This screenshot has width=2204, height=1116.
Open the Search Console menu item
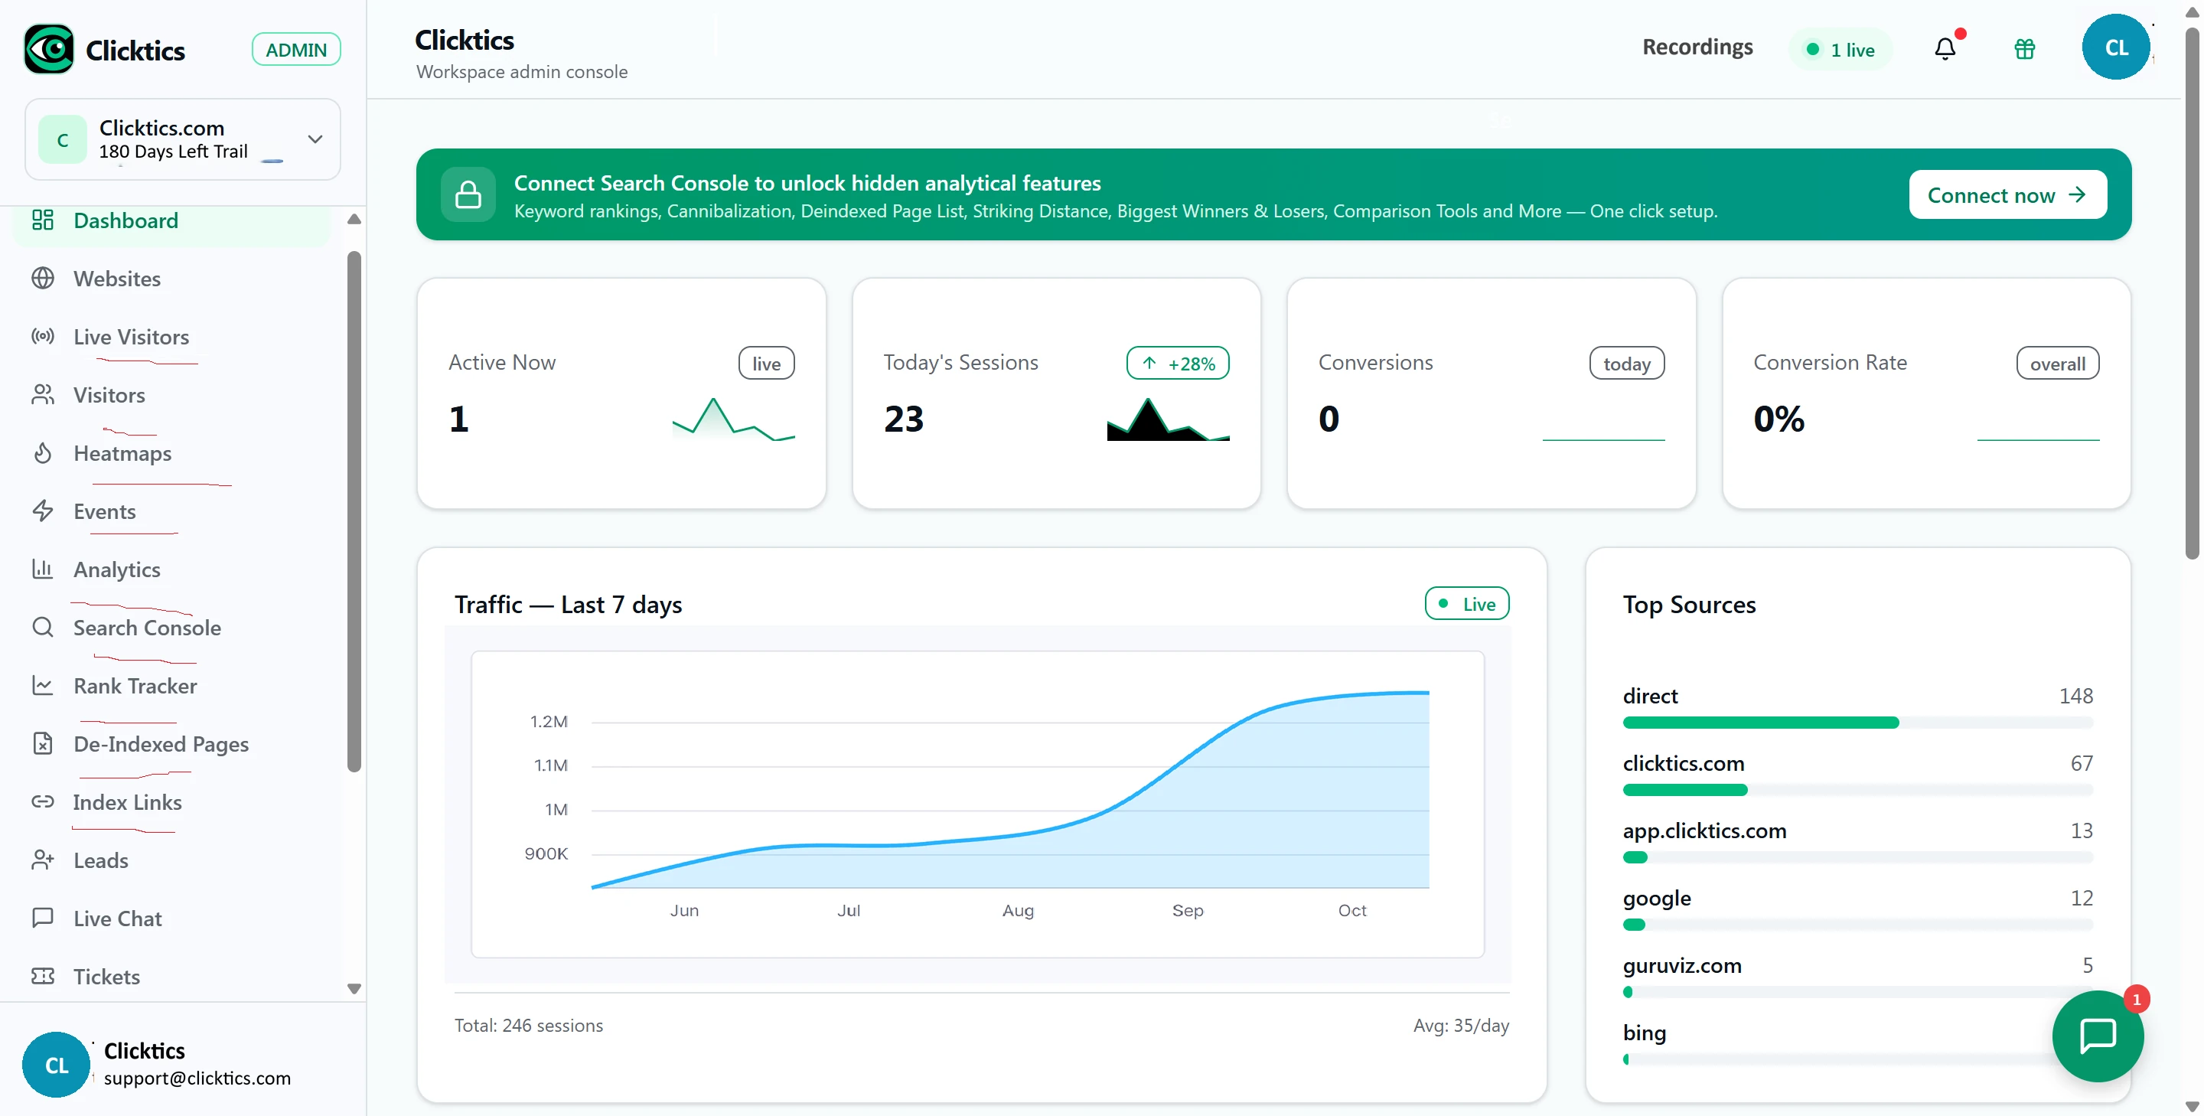point(171,628)
